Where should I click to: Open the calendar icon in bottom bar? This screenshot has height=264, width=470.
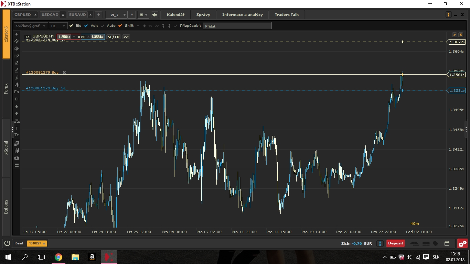click(447, 243)
